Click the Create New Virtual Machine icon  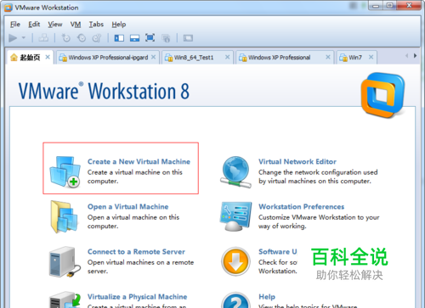pyautogui.click(x=65, y=171)
